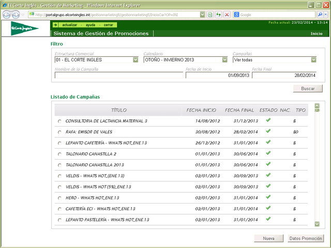The width and height of the screenshot is (331, 248).
Task: Click the Internet Explorer title bar icon
Action: 4,5
